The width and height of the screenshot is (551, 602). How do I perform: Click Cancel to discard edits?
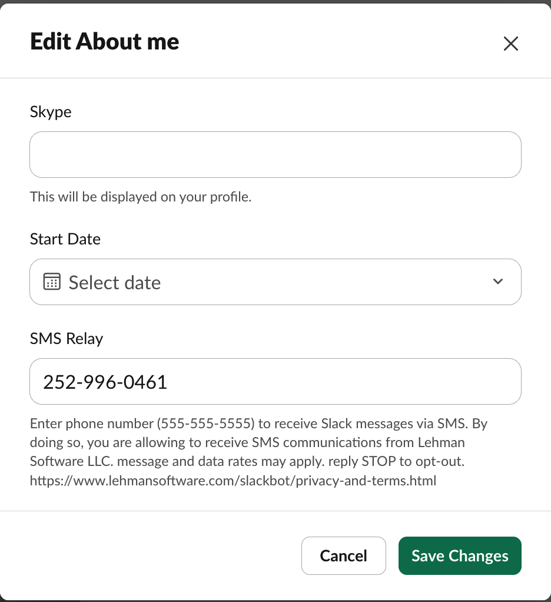click(343, 555)
